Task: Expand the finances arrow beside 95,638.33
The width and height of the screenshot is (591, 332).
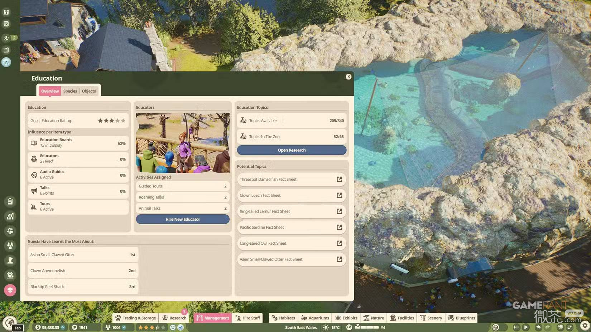Action: [63, 327]
